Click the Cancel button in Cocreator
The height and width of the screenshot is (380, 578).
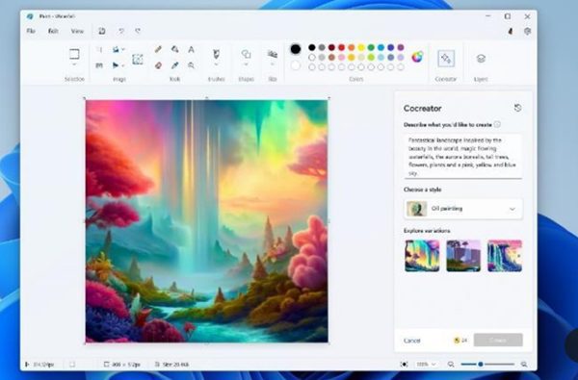coord(411,341)
